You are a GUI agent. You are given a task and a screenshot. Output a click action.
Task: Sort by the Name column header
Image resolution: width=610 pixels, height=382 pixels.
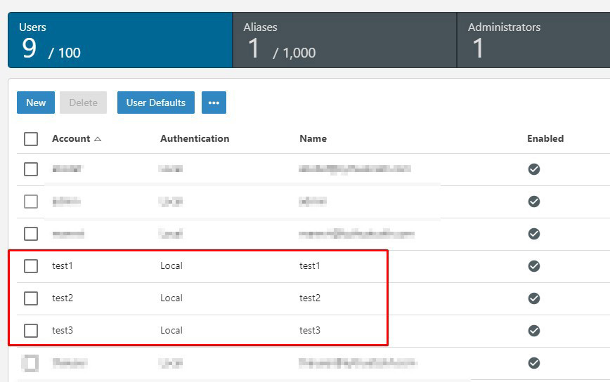(313, 138)
